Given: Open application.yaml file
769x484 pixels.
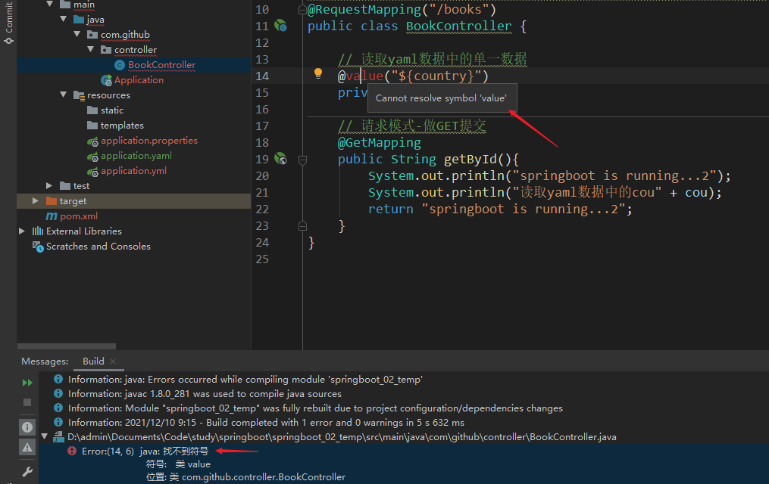Looking at the screenshot, I should pos(136,156).
